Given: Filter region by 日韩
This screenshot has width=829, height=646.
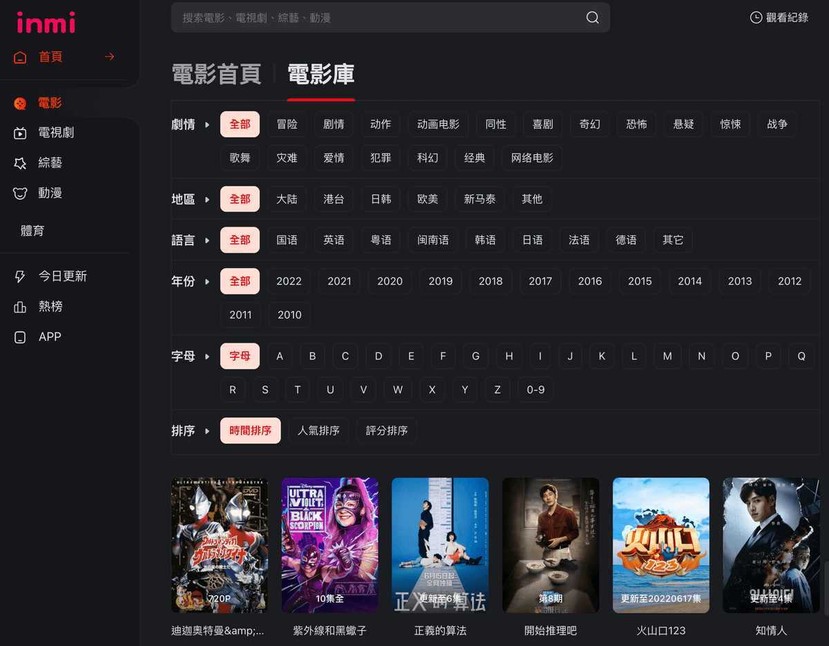Looking at the screenshot, I should [381, 199].
